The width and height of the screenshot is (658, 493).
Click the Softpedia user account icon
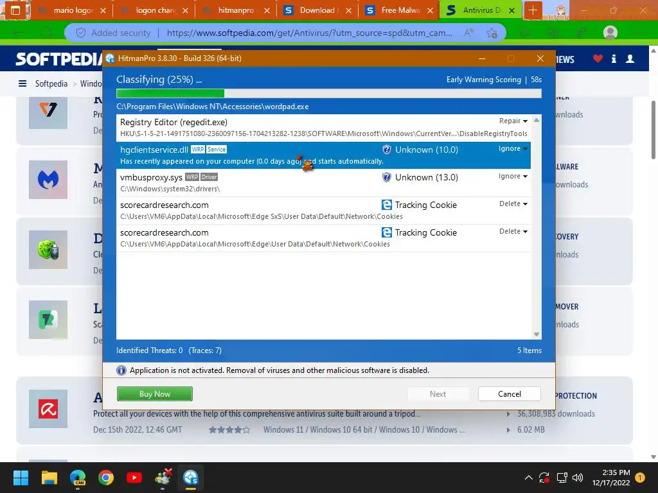pos(630,58)
